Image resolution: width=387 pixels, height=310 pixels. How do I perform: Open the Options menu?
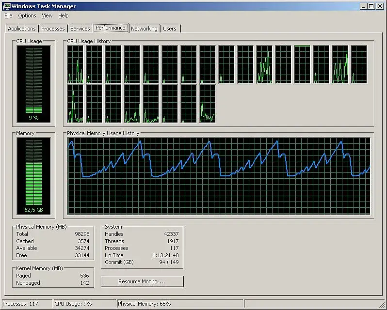(27, 16)
